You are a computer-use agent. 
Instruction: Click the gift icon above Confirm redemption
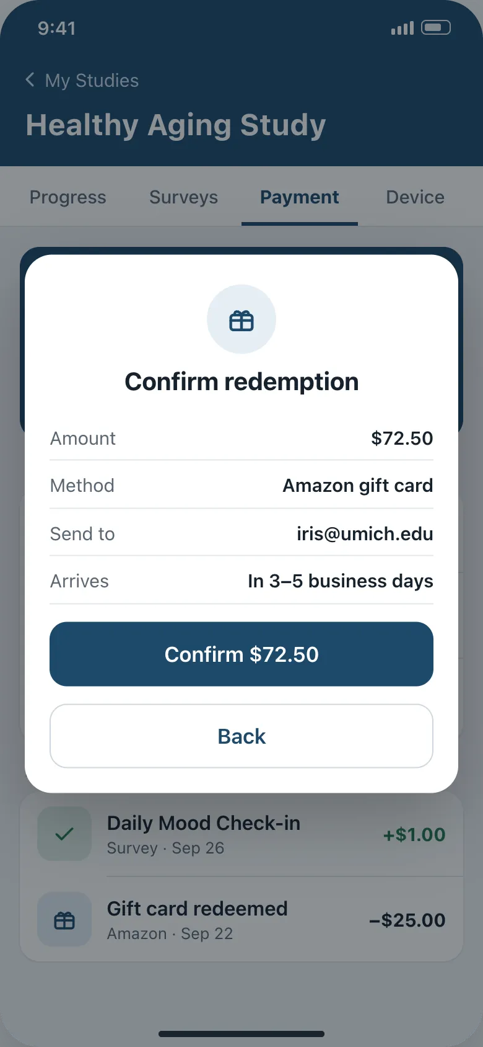[x=241, y=320]
